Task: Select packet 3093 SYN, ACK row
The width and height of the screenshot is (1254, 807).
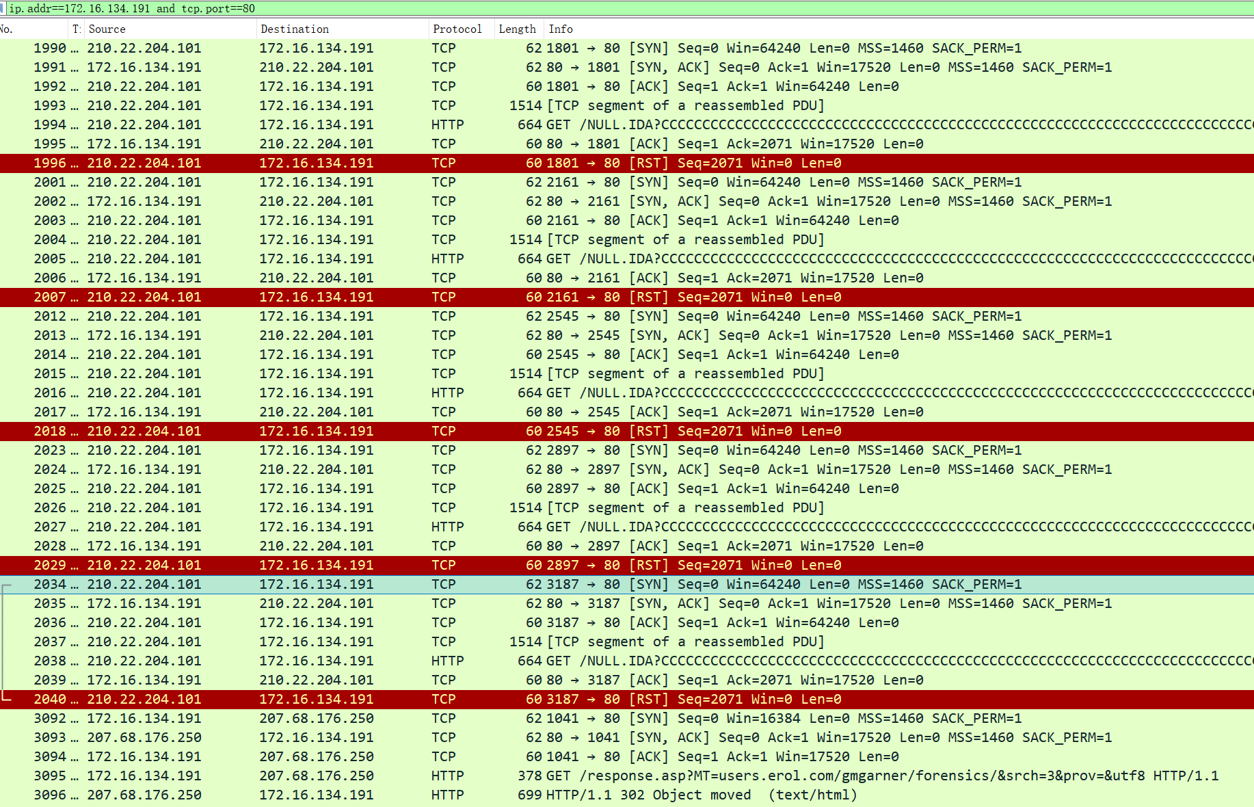Action: 627,737
